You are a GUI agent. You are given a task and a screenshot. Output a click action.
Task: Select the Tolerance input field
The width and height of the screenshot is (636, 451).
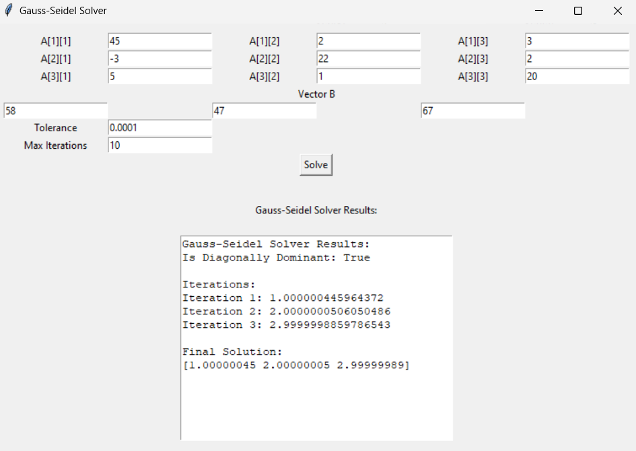160,128
